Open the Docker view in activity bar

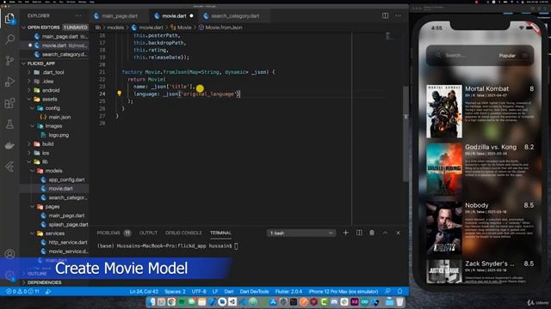click(9, 145)
